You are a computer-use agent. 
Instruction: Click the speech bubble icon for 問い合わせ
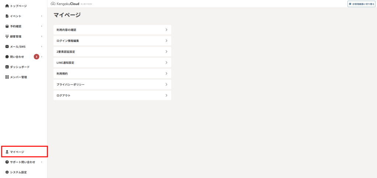(7, 57)
